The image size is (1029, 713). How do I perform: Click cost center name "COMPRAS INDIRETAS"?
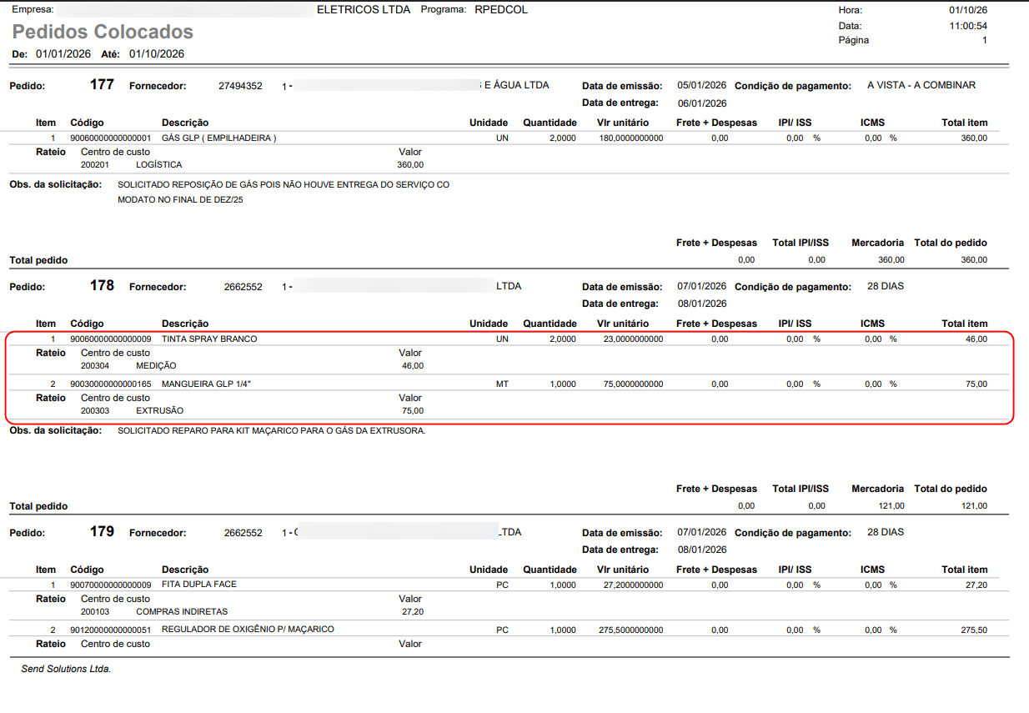(182, 612)
